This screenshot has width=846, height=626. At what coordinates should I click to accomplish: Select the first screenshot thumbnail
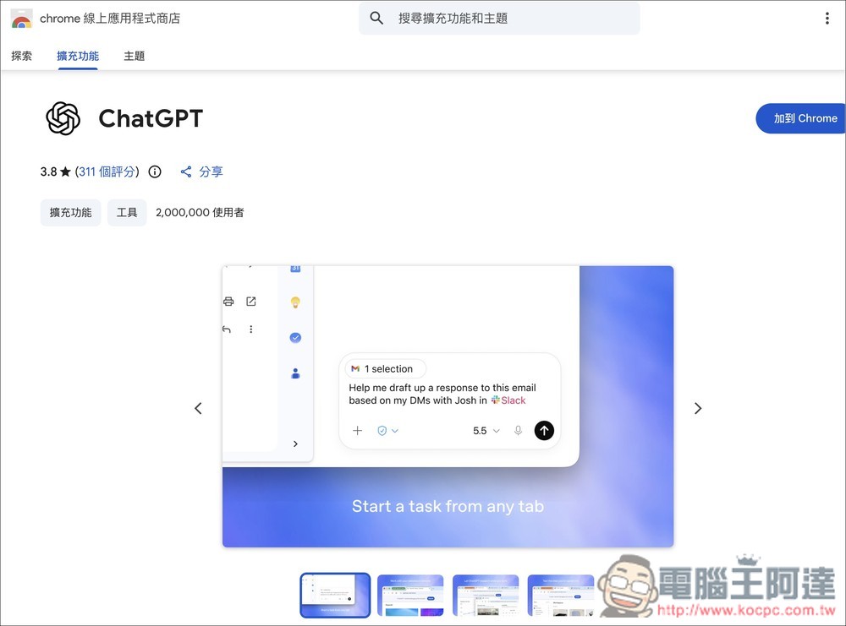coord(335,595)
